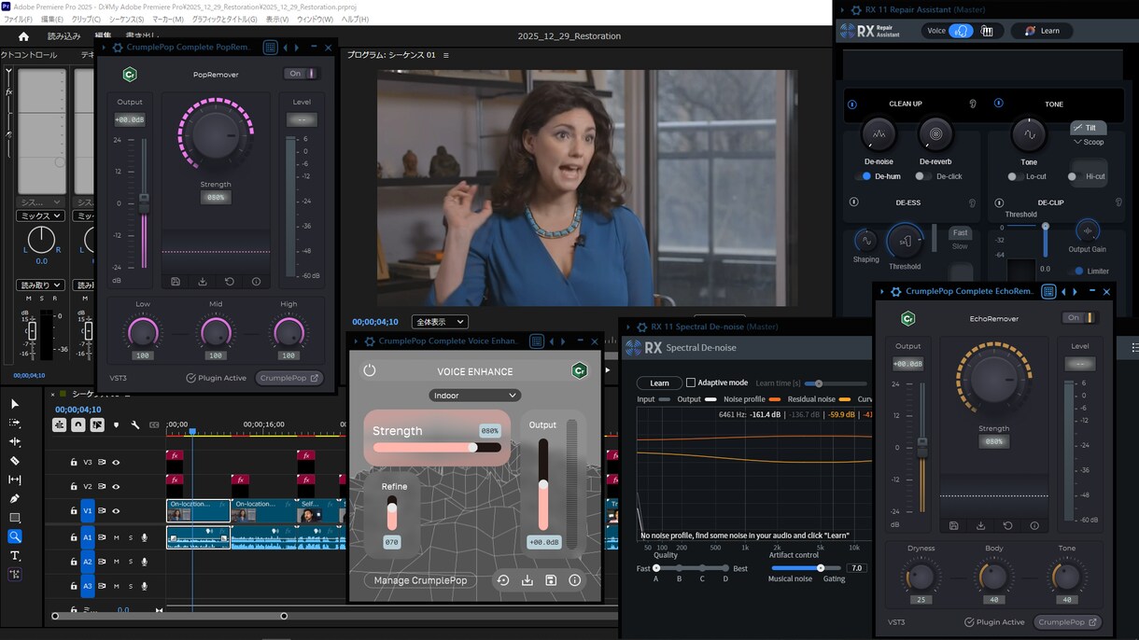Screen dimensions: 1139x640
Task: Open timeline wrench display settings
Action: pyautogui.click(x=135, y=424)
